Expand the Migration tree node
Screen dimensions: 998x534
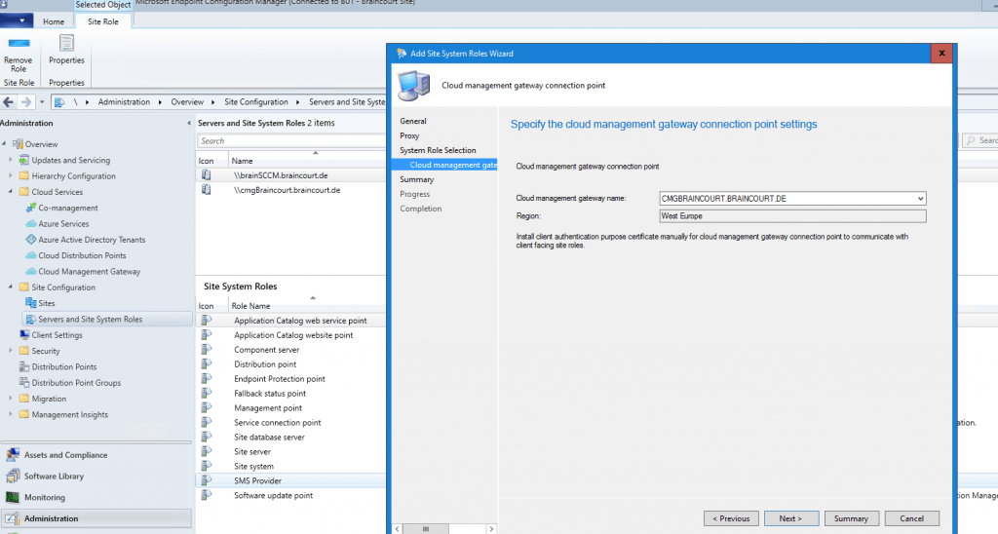tap(10, 399)
